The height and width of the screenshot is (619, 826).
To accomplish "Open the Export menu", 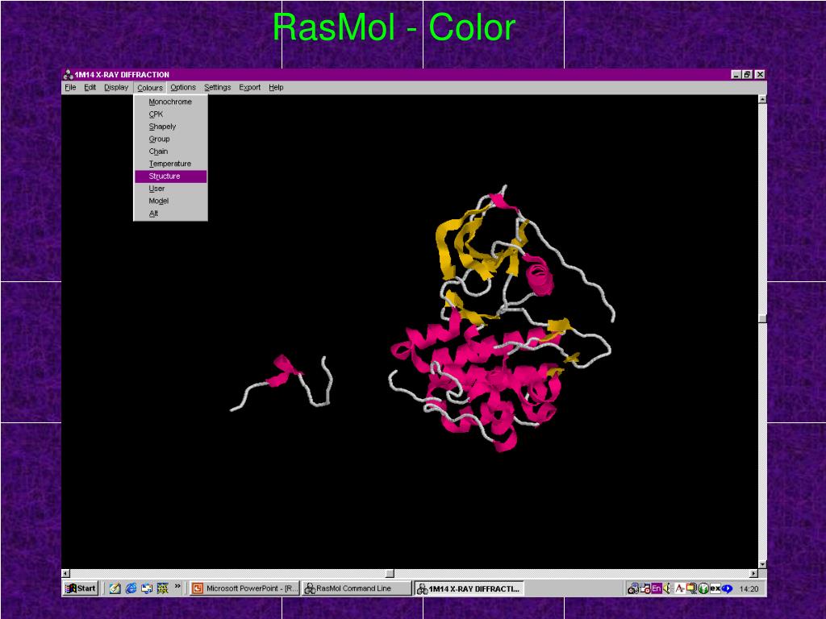I will click(x=250, y=87).
